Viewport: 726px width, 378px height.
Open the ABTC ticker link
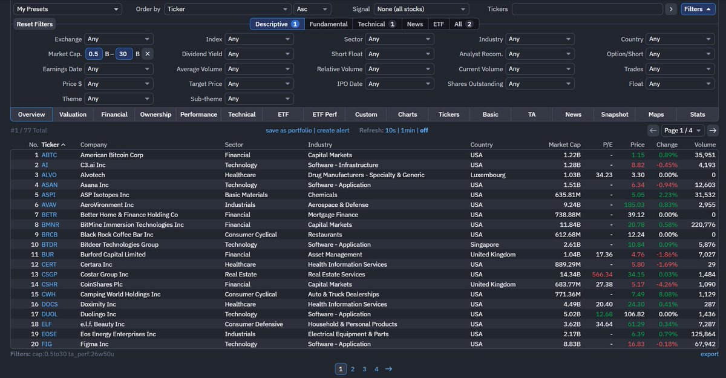pyautogui.click(x=50, y=155)
